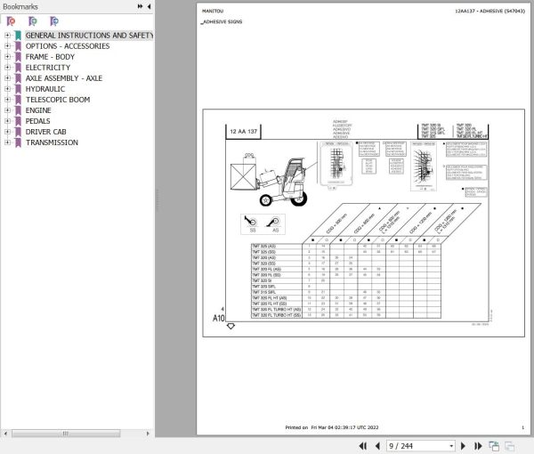Click the bookmark icon beside HYDRAULIC

click(18, 89)
